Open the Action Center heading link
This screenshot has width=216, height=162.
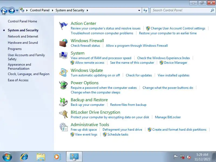point(83,23)
